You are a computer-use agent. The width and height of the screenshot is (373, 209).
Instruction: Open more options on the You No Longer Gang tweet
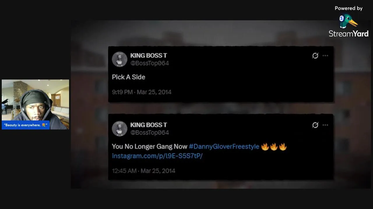tap(325, 125)
